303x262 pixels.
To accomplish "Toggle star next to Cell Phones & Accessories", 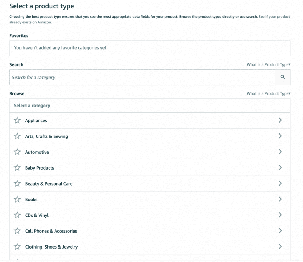I will (17, 231).
